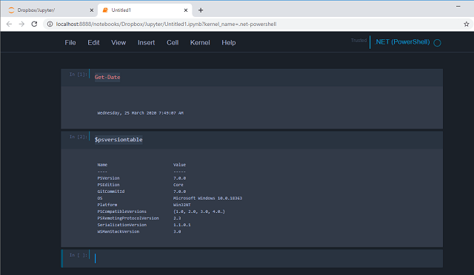
Task: Open the Cell menu
Action: pos(173,43)
